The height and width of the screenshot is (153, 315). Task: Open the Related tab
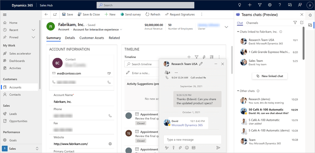(x=114, y=38)
